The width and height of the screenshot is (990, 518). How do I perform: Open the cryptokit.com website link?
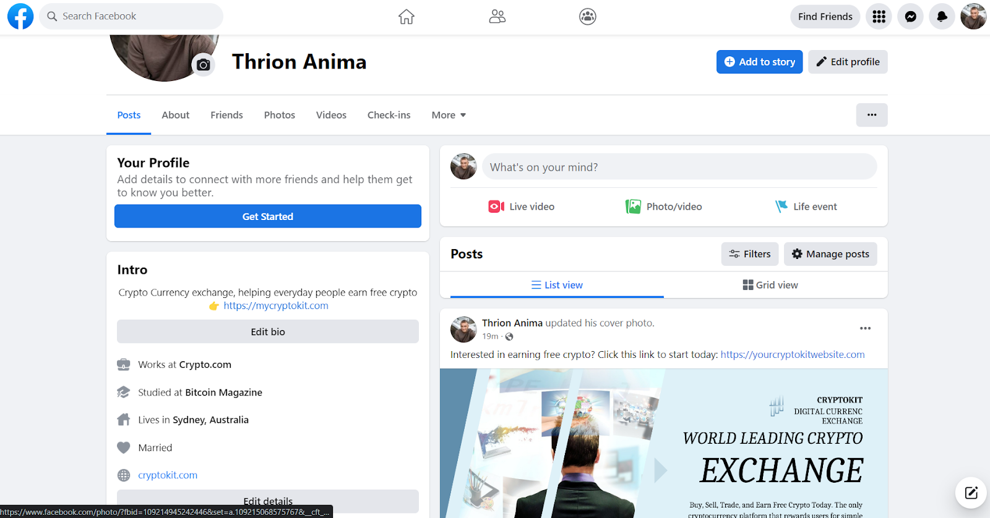coord(168,475)
